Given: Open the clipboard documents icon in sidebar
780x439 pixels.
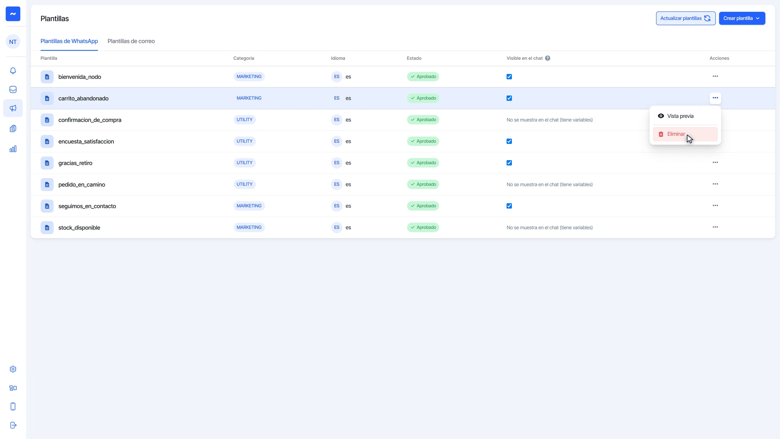Looking at the screenshot, I should pyautogui.click(x=13, y=128).
